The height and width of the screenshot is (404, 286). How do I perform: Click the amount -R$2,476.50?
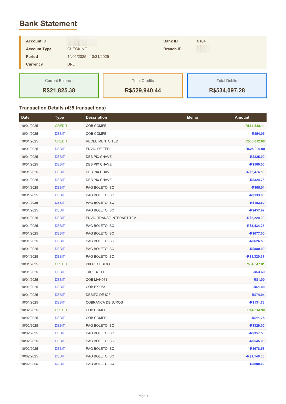[x=255, y=172]
